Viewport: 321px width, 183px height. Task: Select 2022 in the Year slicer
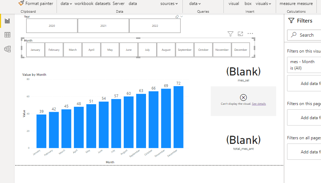[155, 26]
